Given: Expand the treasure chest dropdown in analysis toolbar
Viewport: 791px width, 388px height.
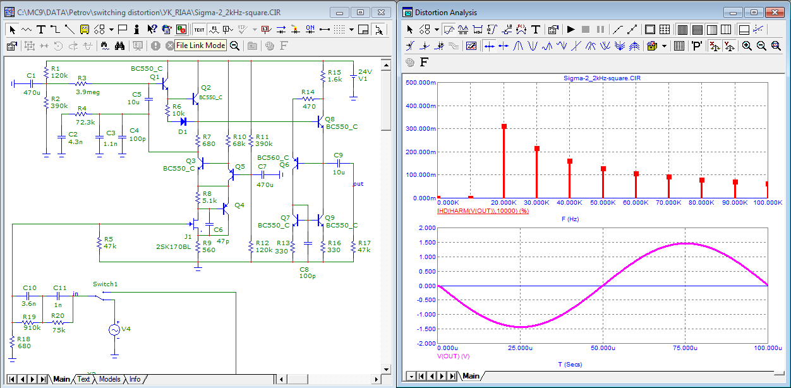Looking at the screenshot, I should tap(664, 45).
